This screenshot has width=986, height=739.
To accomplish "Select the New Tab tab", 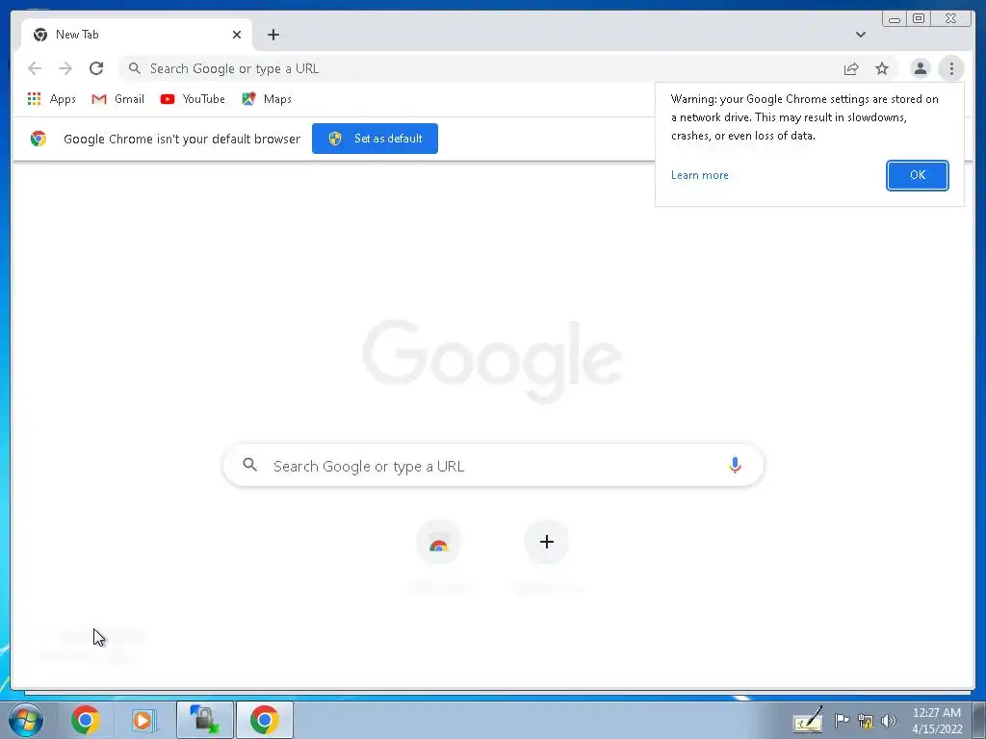I will coord(137,35).
